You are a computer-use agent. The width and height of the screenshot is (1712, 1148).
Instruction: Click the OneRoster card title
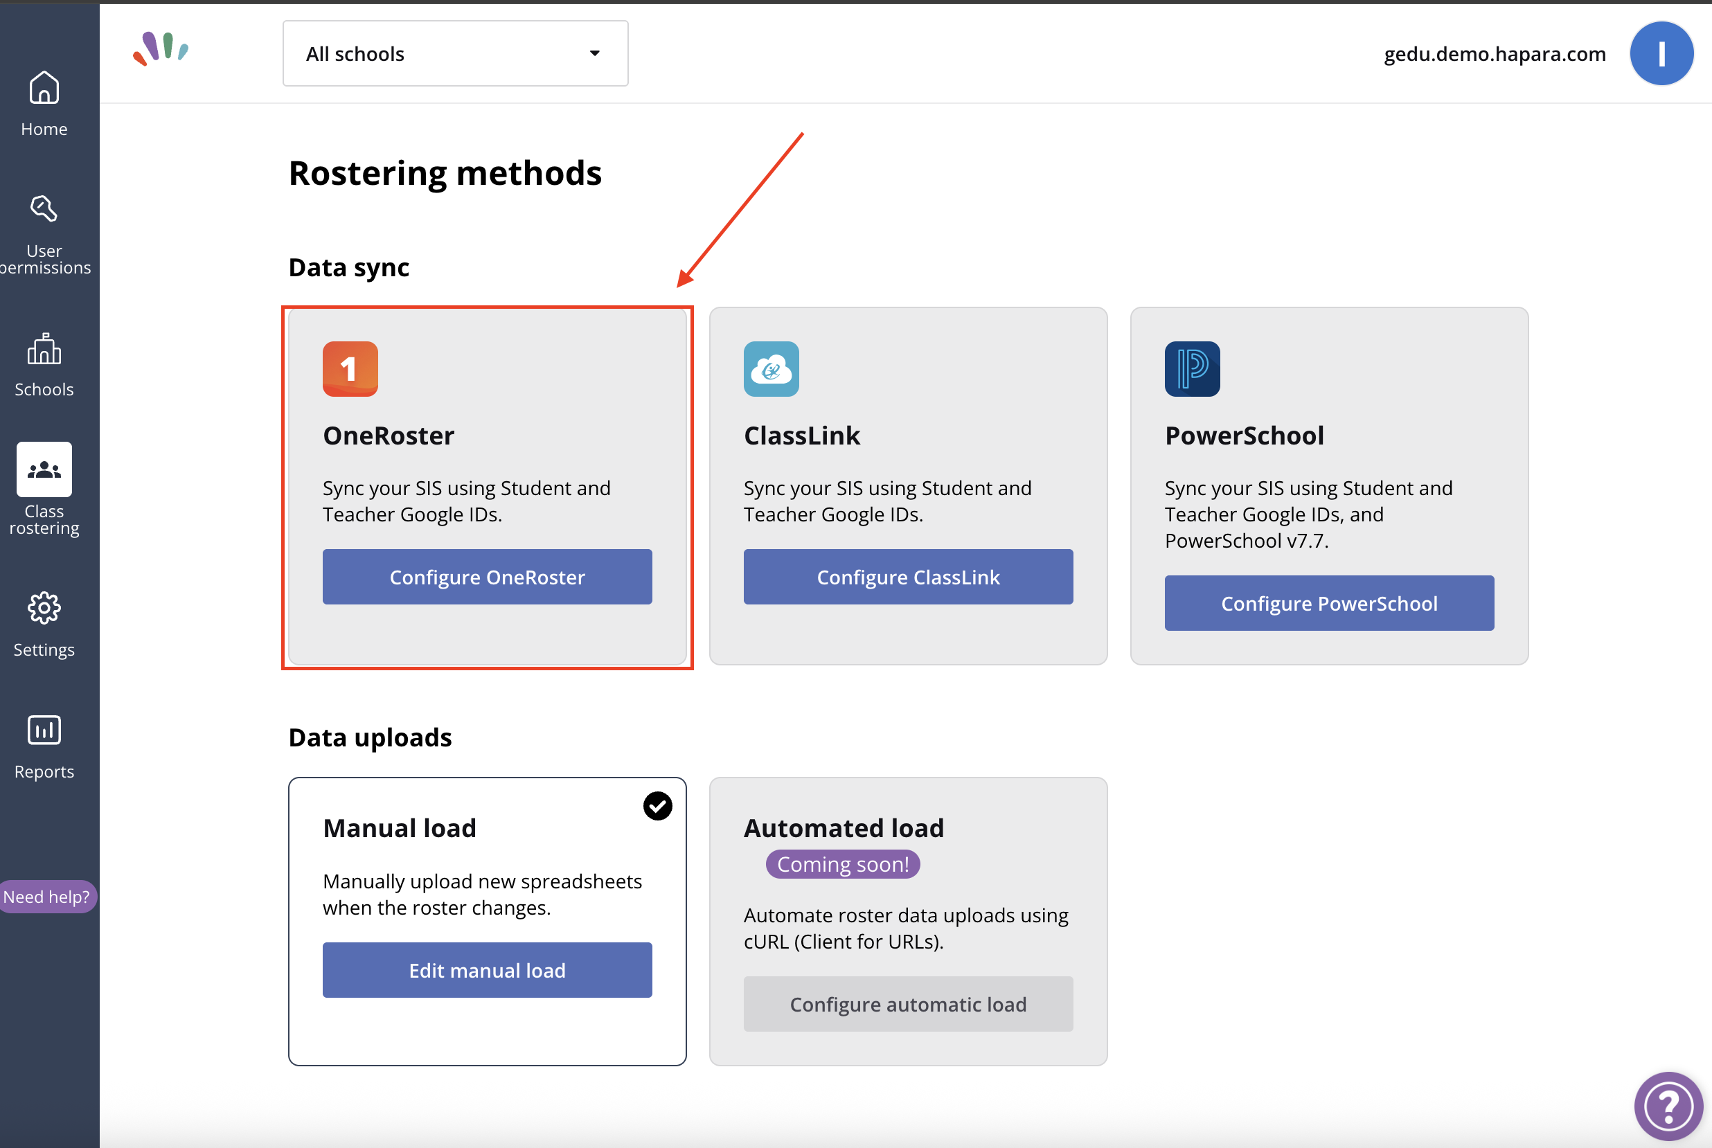click(389, 436)
